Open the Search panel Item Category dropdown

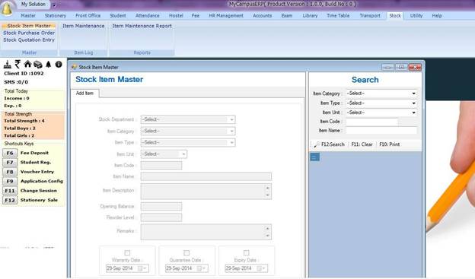click(381, 94)
